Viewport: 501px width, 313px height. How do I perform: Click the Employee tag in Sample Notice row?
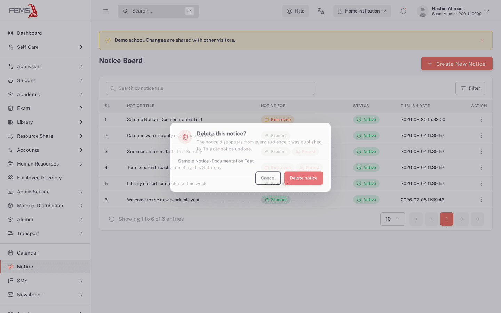coord(278,120)
